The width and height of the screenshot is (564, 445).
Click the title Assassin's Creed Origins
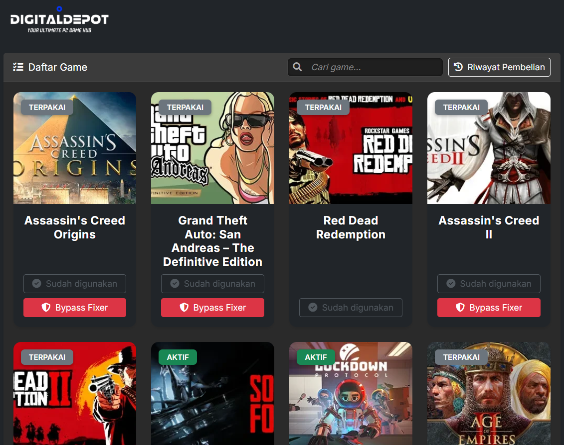click(x=75, y=227)
